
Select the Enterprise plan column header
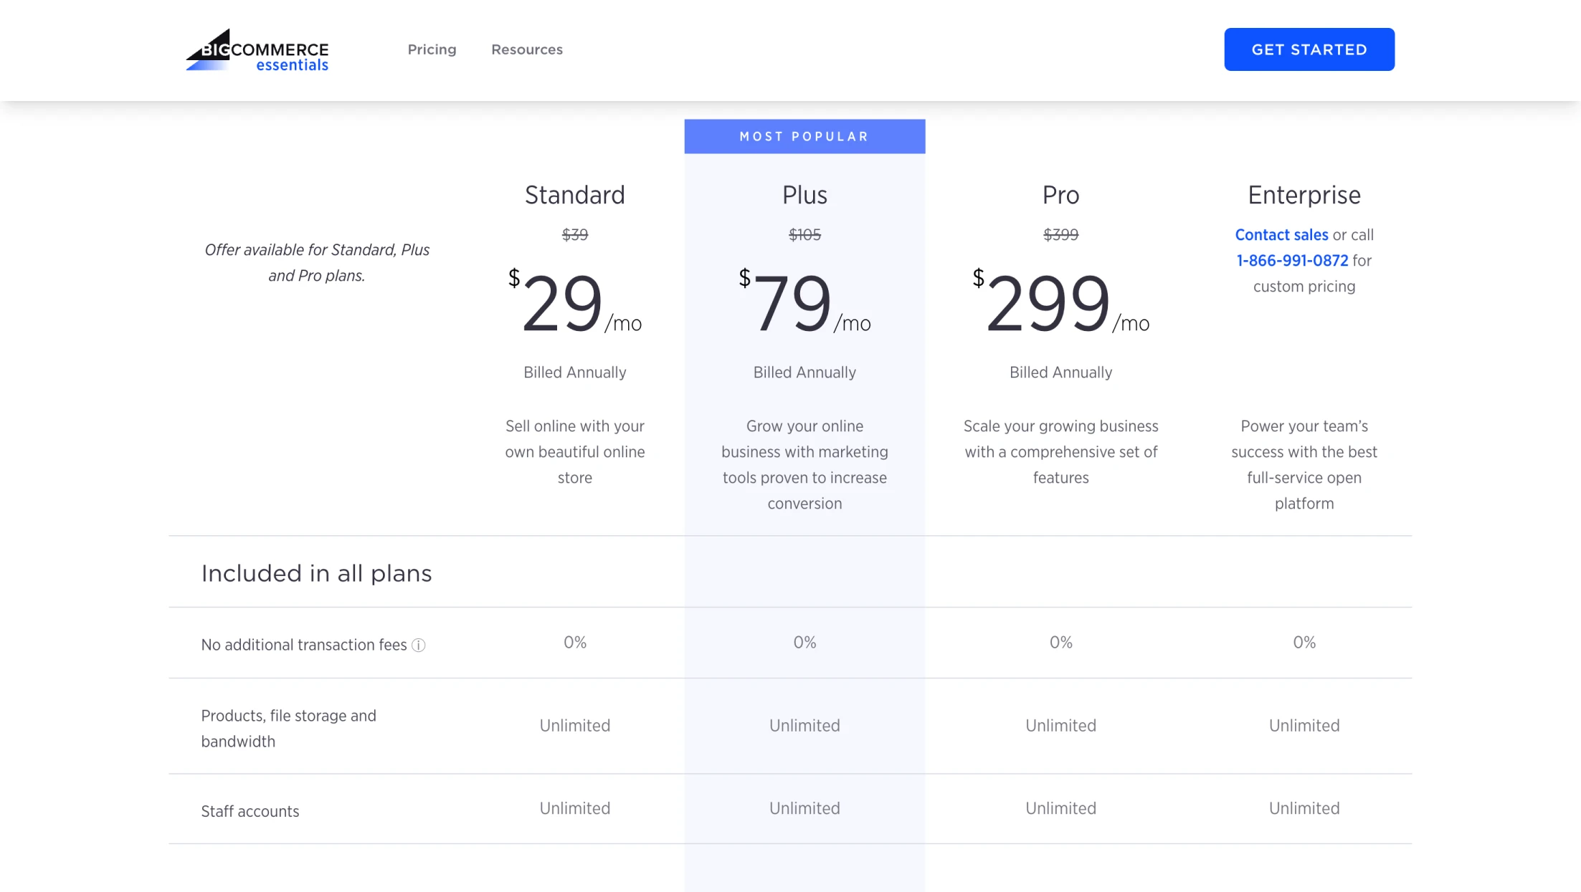coord(1304,194)
